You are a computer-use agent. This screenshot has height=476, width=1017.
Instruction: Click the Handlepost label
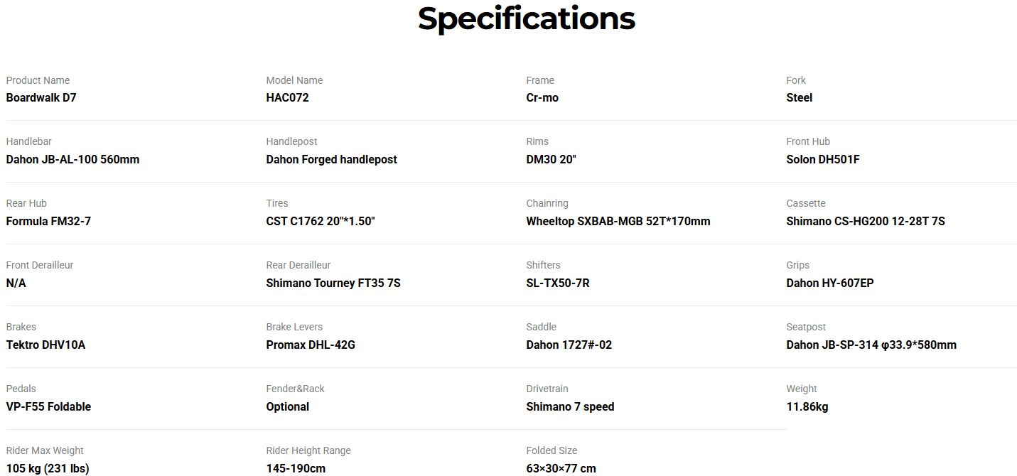tap(291, 142)
